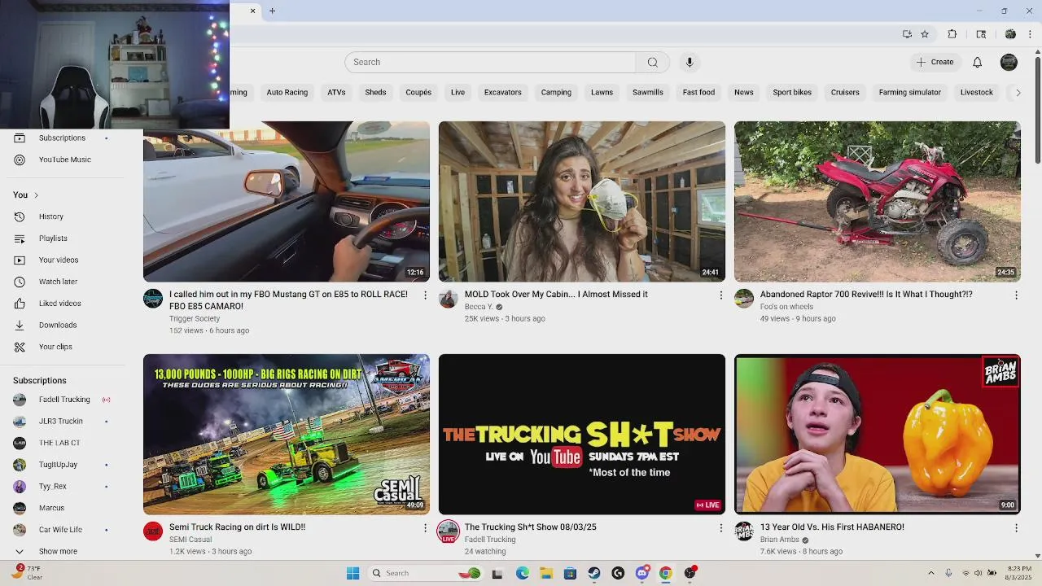This screenshot has height=586, width=1042.
Task: Select the Livestock chip
Action: [x=976, y=92]
